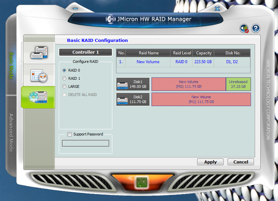Click the Controller 1 header button
This screenshot has height=201, width=278.
coord(86,52)
